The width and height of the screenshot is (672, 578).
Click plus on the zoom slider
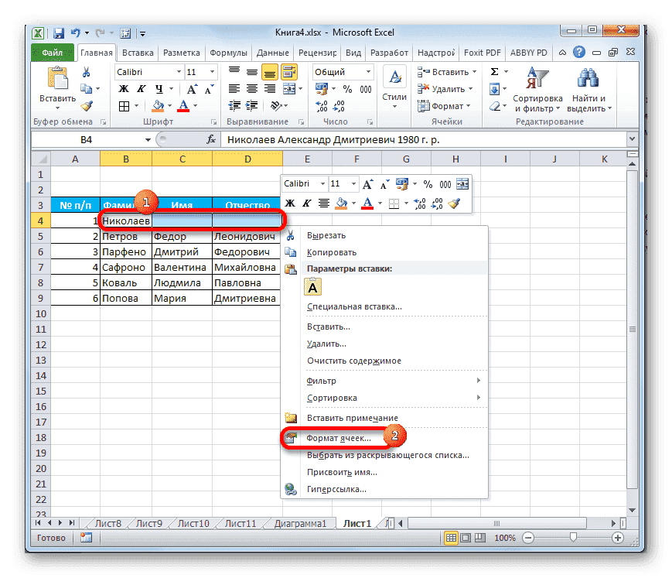pos(619,537)
